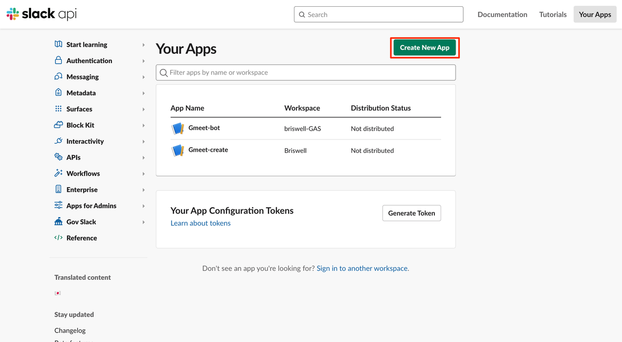Screen dimensions: 622x342
Task: Click the Gmeet-bot app notebook icon
Action: pyautogui.click(x=178, y=129)
